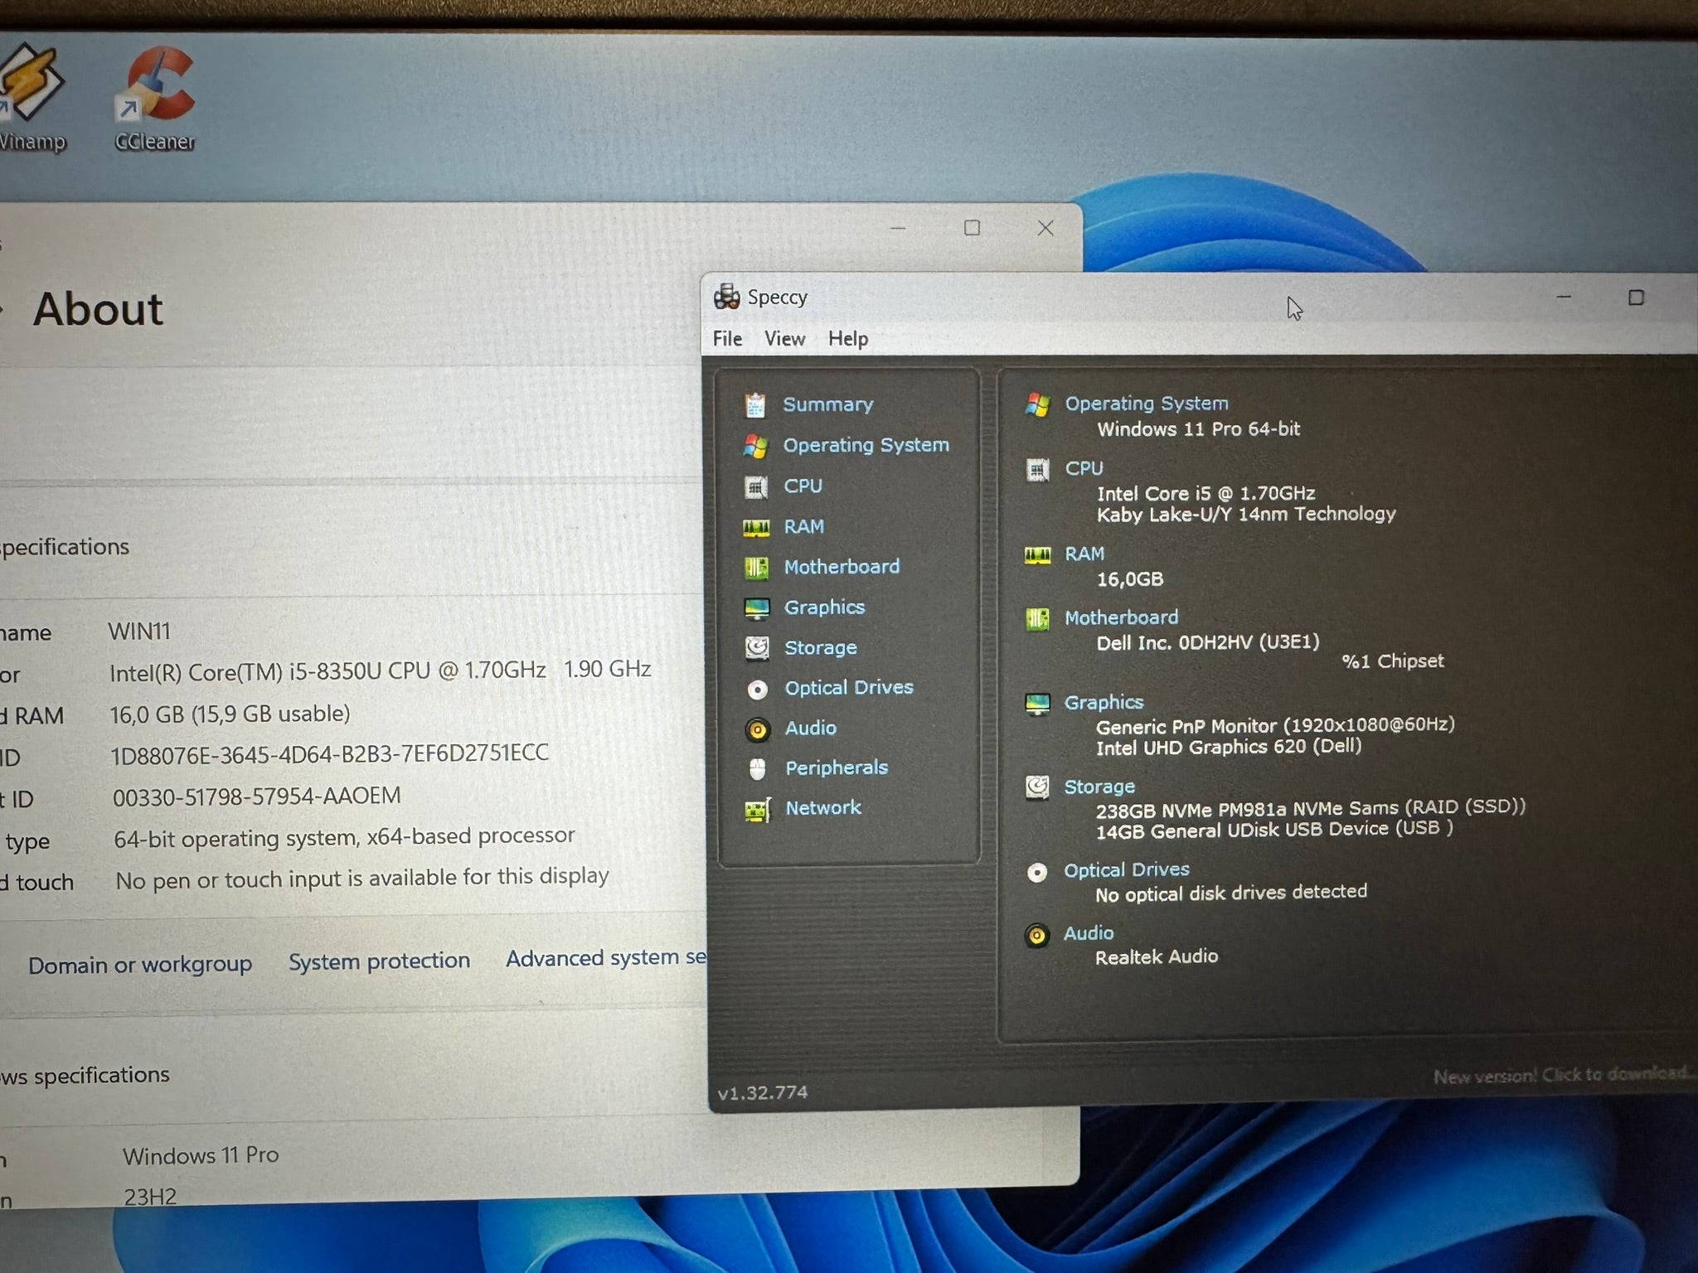The width and height of the screenshot is (1698, 1273).
Task: Maximize the Speccy window
Action: point(1636,298)
